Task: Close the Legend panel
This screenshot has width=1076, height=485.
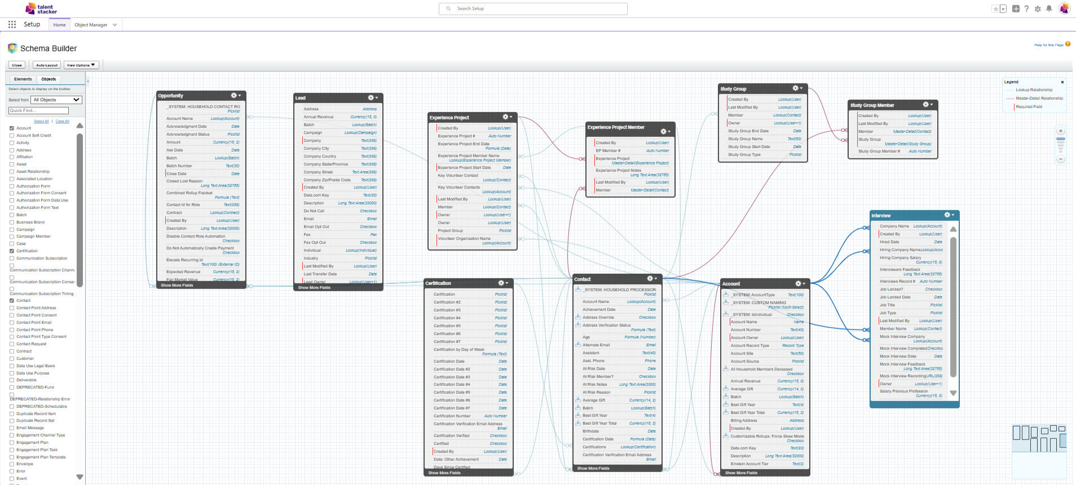Action: (x=1062, y=82)
